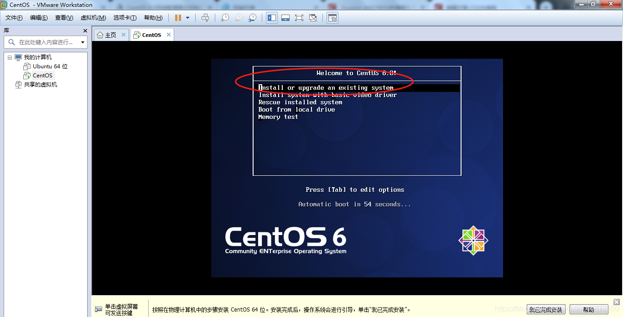Click the send Ctrl+Alt+Del toolbar icon
623x317 pixels.
[205, 18]
